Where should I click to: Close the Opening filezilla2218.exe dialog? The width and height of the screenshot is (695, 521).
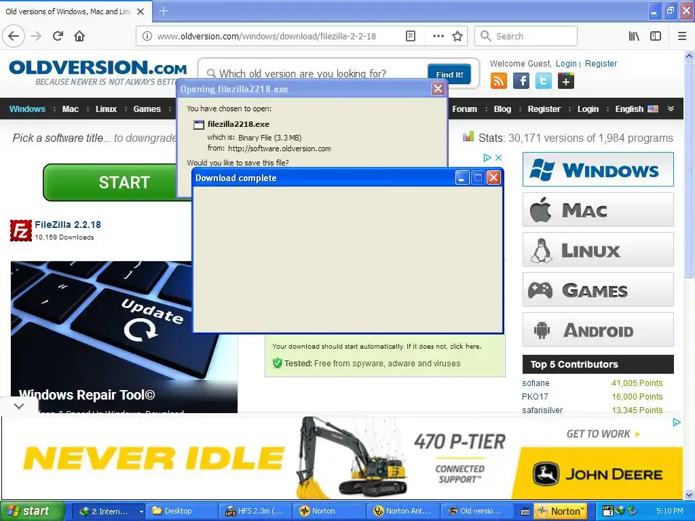click(x=438, y=89)
